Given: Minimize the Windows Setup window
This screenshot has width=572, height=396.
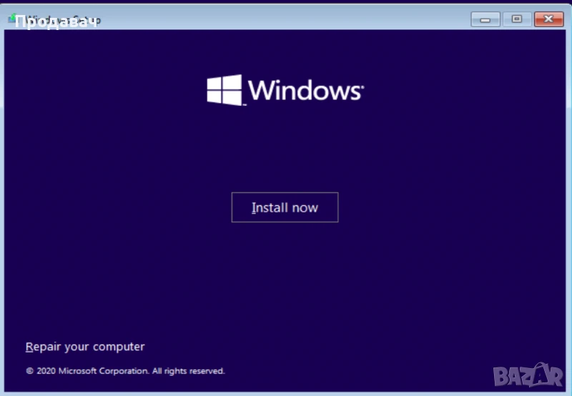Looking at the screenshot, I should click(x=485, y=19).
